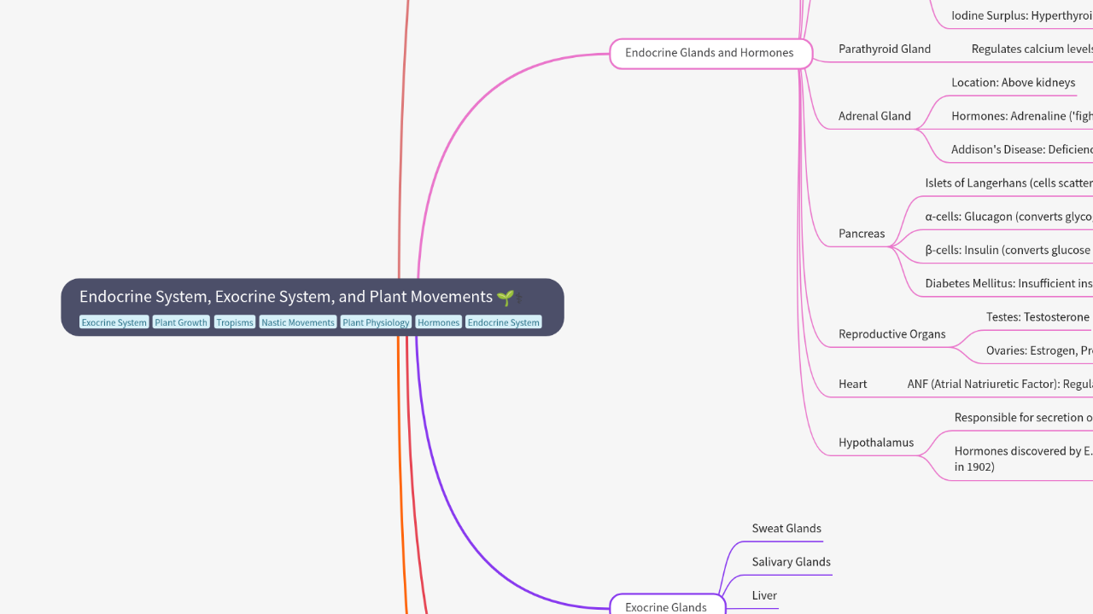Click the Plant Physiology tag
1093x614 pixels.
[x=376, y=322]
